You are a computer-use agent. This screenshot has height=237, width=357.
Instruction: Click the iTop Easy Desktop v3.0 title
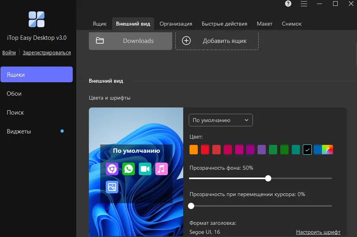[x=37, y=38]
